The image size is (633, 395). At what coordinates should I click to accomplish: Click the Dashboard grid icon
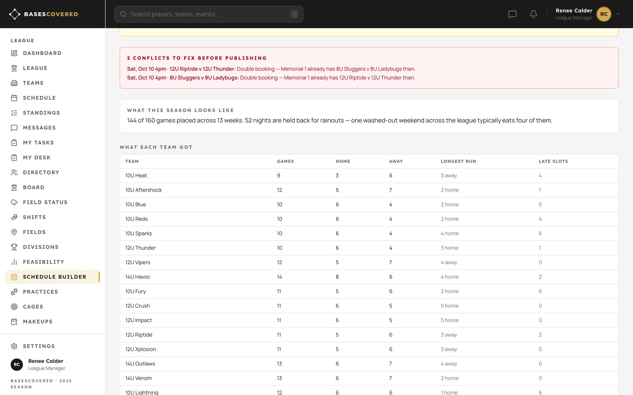click(x=14, y=53)
